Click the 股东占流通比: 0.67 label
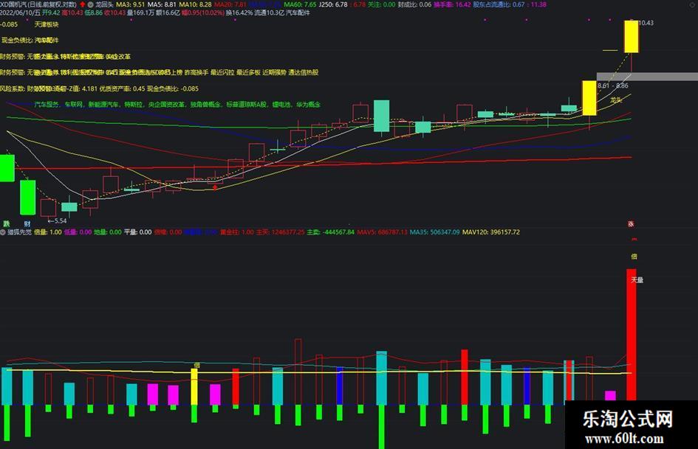 [499, 4]
